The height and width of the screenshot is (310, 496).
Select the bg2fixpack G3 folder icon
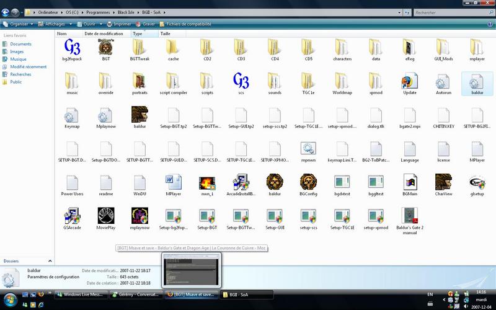point(72,47)
